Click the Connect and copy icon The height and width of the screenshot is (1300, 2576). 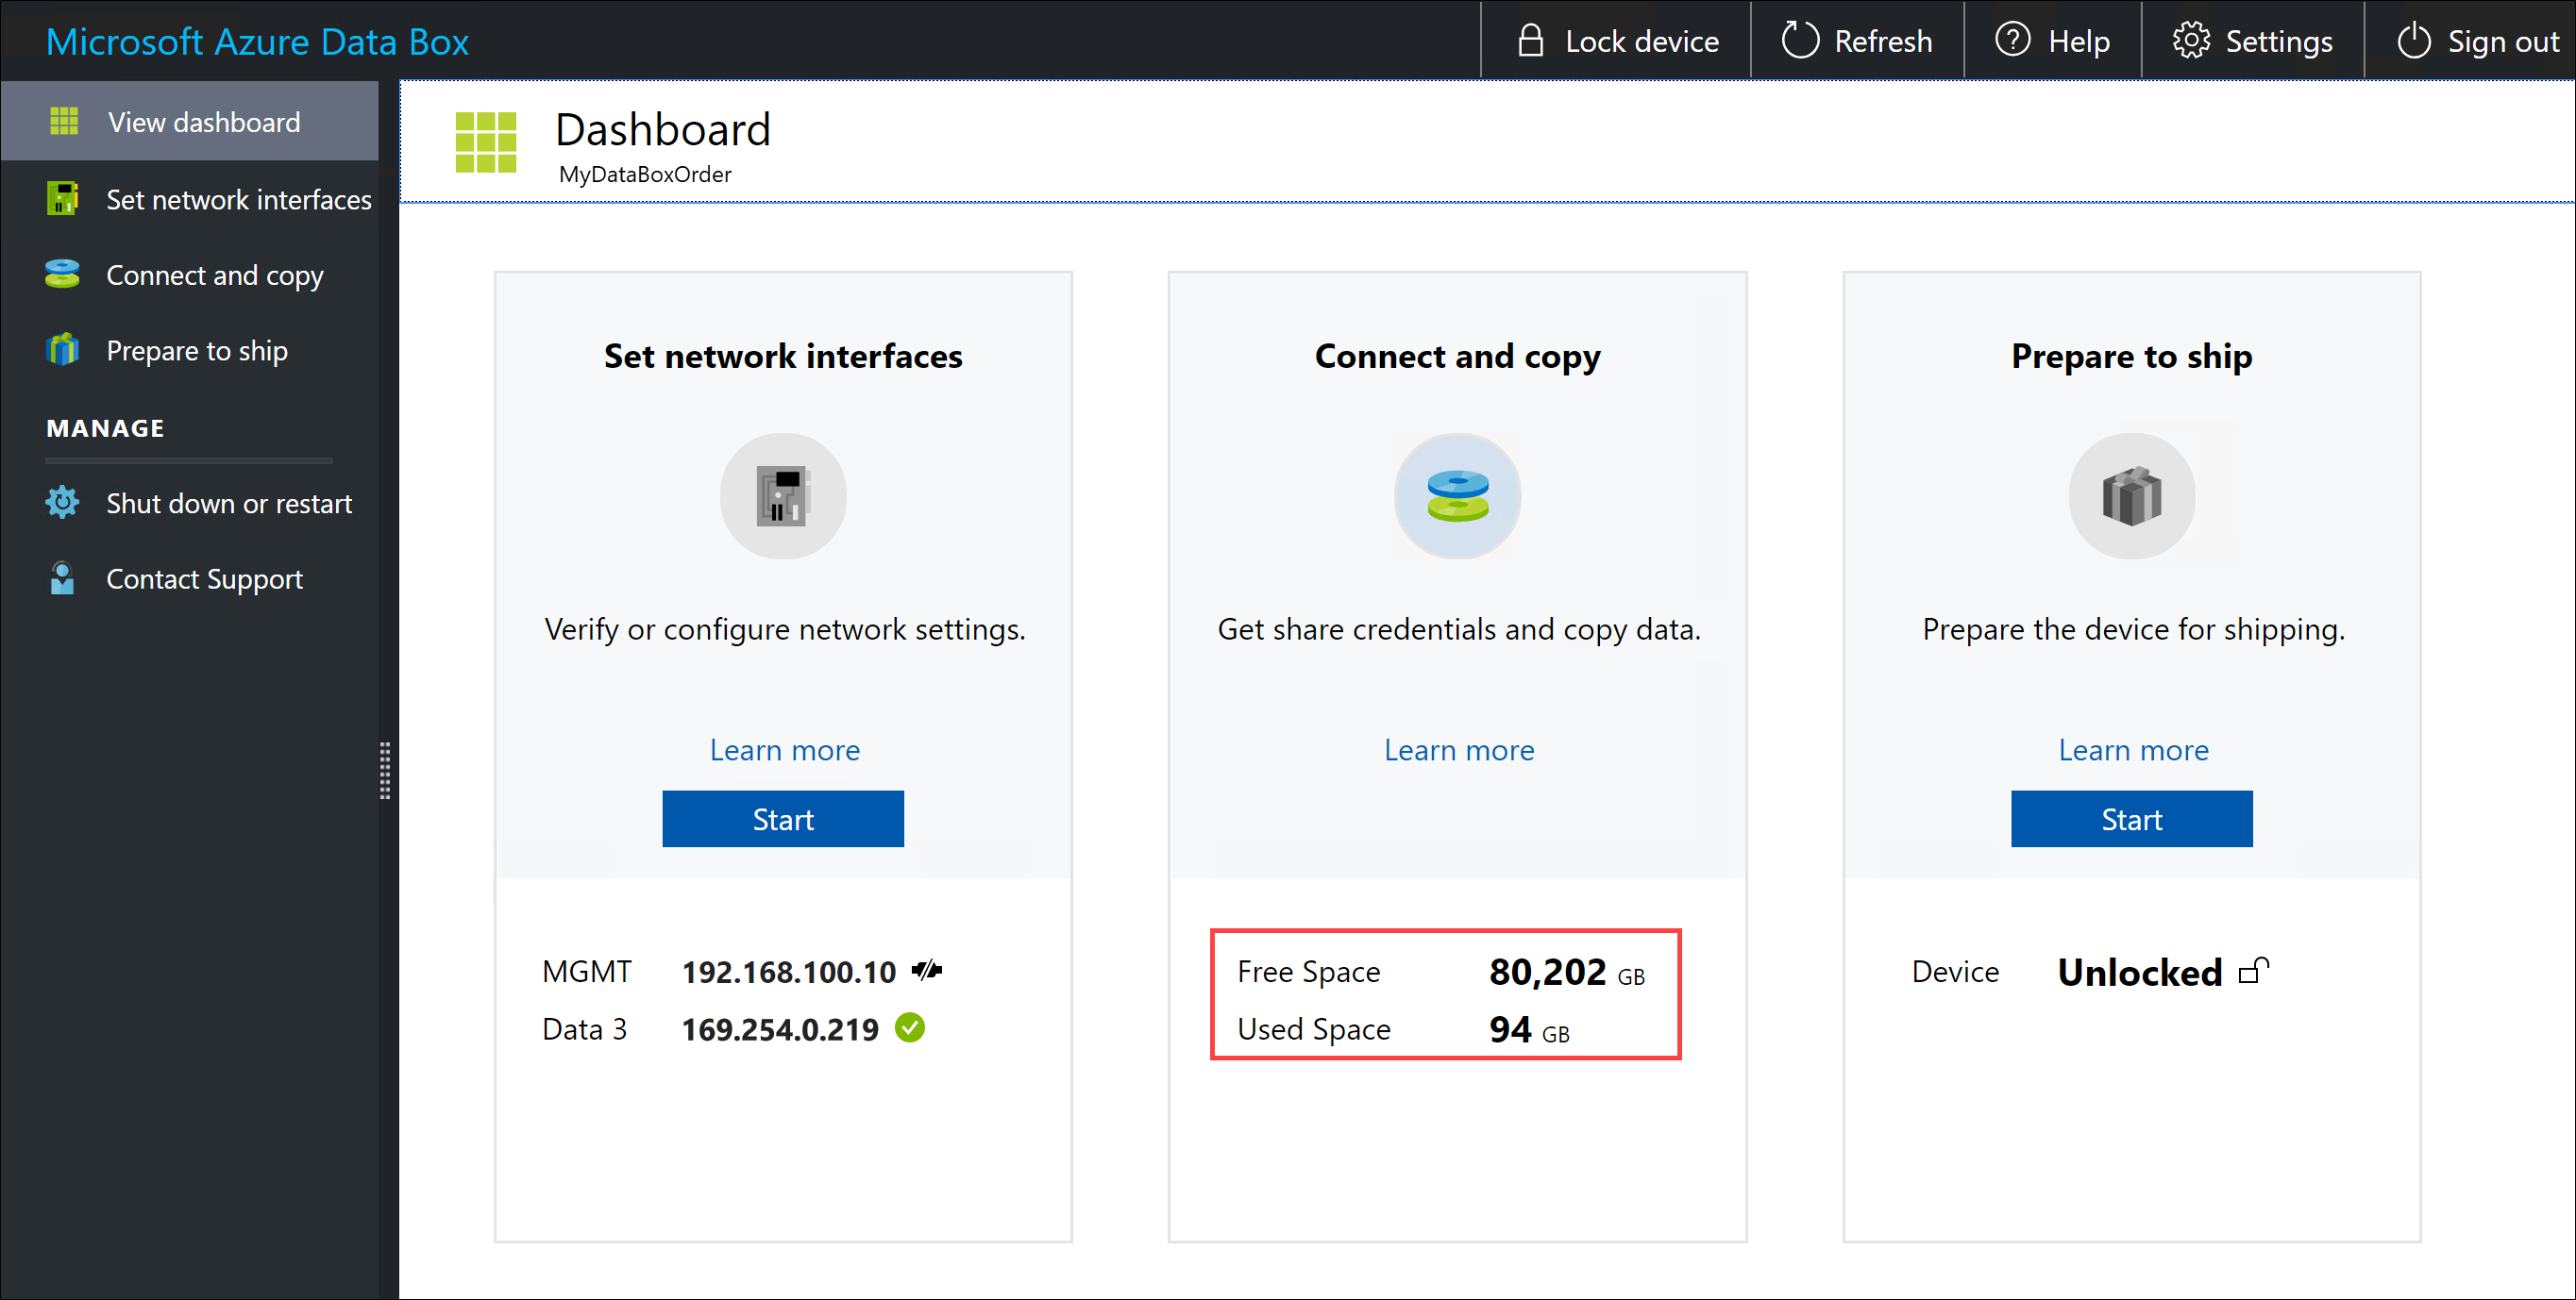pyautogui.click(x=1456, y=494)
